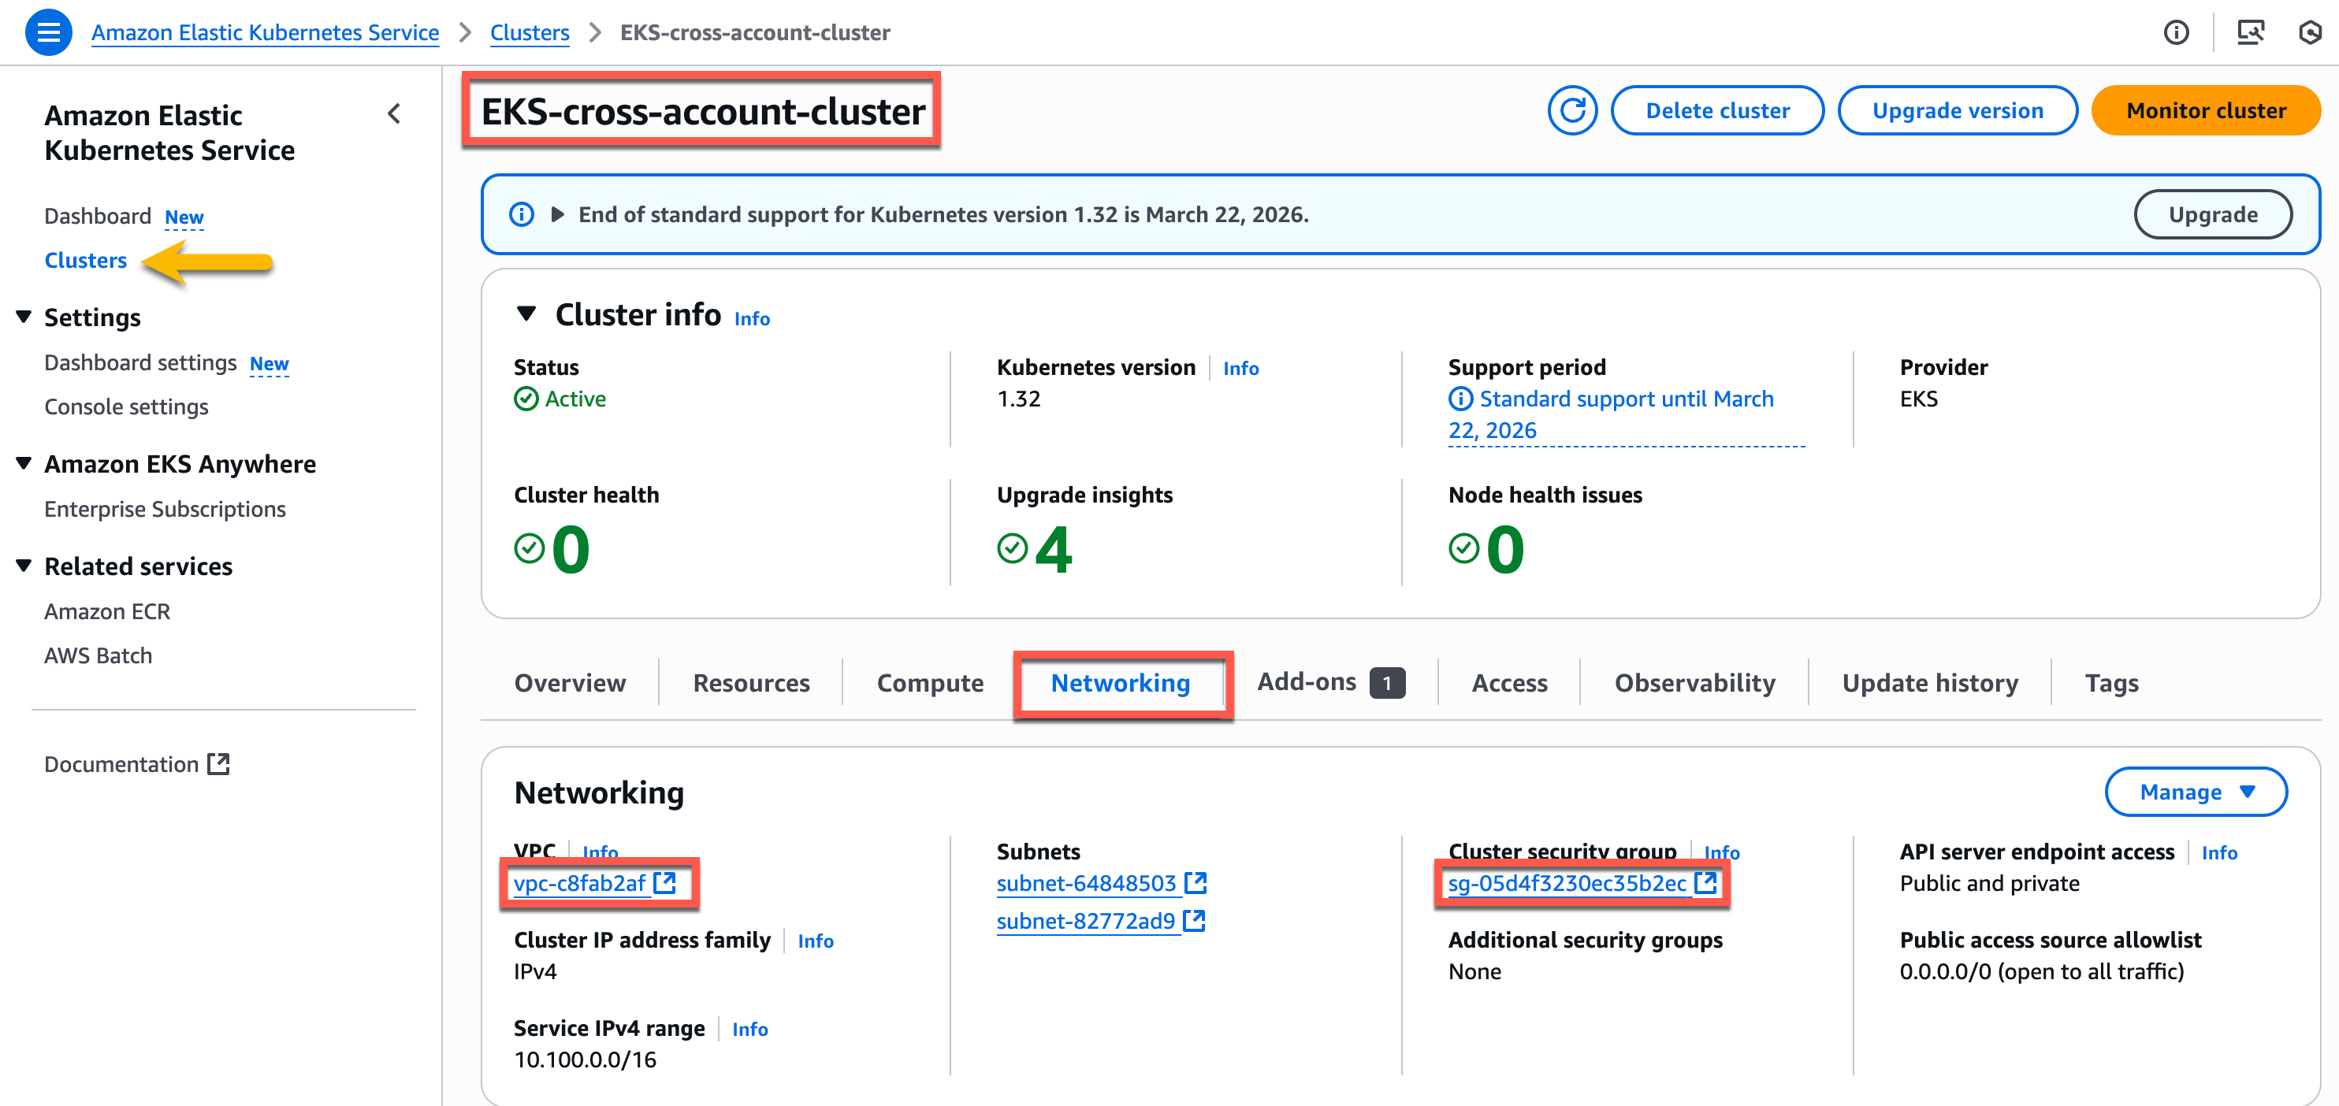The height and width of the screenshot is (1106, 2339).
Task: Switch to the Compute tab
Action: [929, 682]
